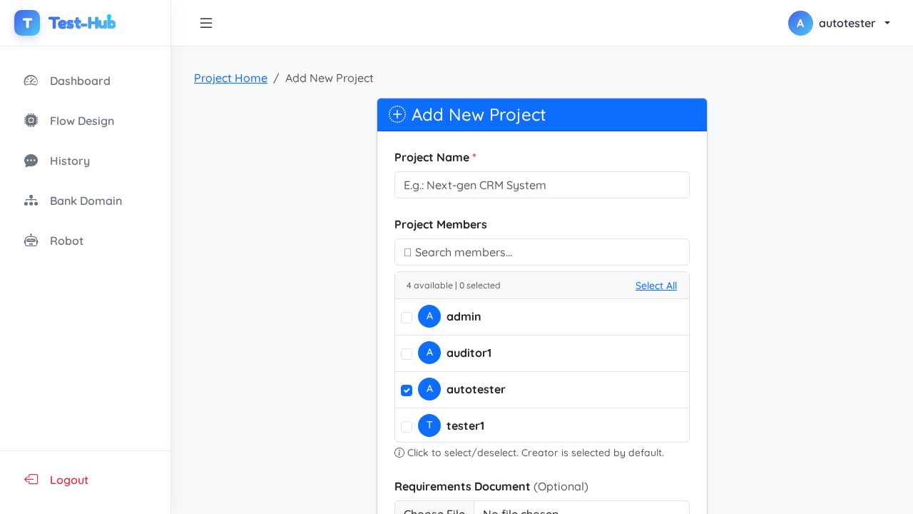Click the Dashboard speedometer icon
The width and height of the screenshot is (913, 514).
pos(31,81)
